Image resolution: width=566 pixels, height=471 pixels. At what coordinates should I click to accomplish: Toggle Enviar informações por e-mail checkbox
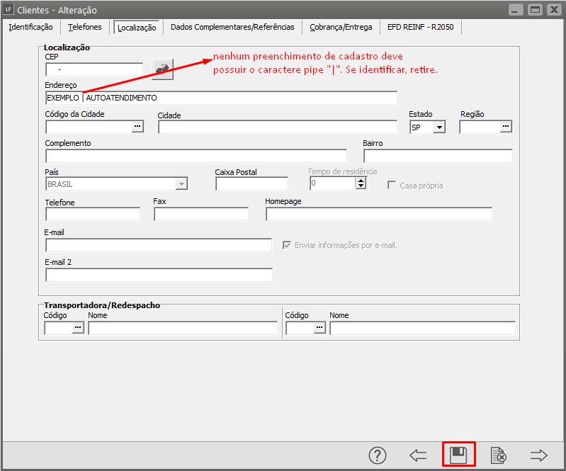coord(287,245)
